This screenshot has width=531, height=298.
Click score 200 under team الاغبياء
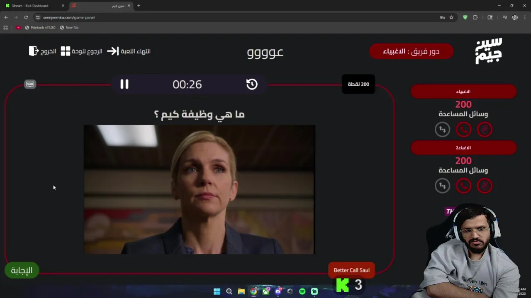(463, 104)
